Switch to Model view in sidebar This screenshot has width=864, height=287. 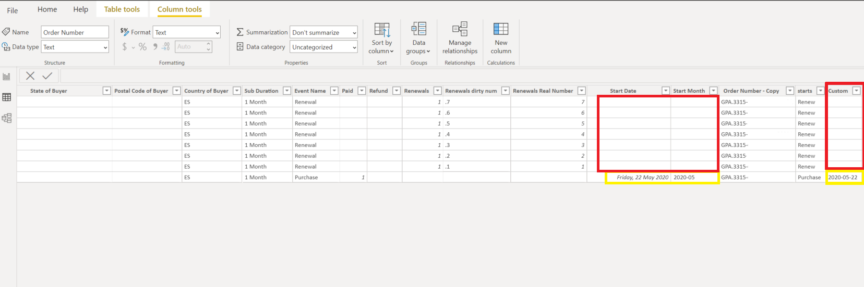7,118
